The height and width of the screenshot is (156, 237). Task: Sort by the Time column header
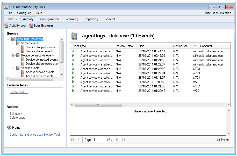tap(154, 46)
